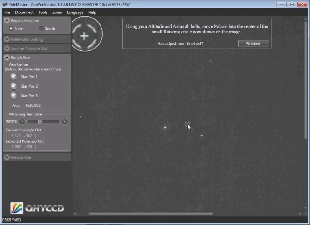This screenshot has width=310, height=225.
Task: Click the axis center cross marker
Action: (x=202, y=136)
